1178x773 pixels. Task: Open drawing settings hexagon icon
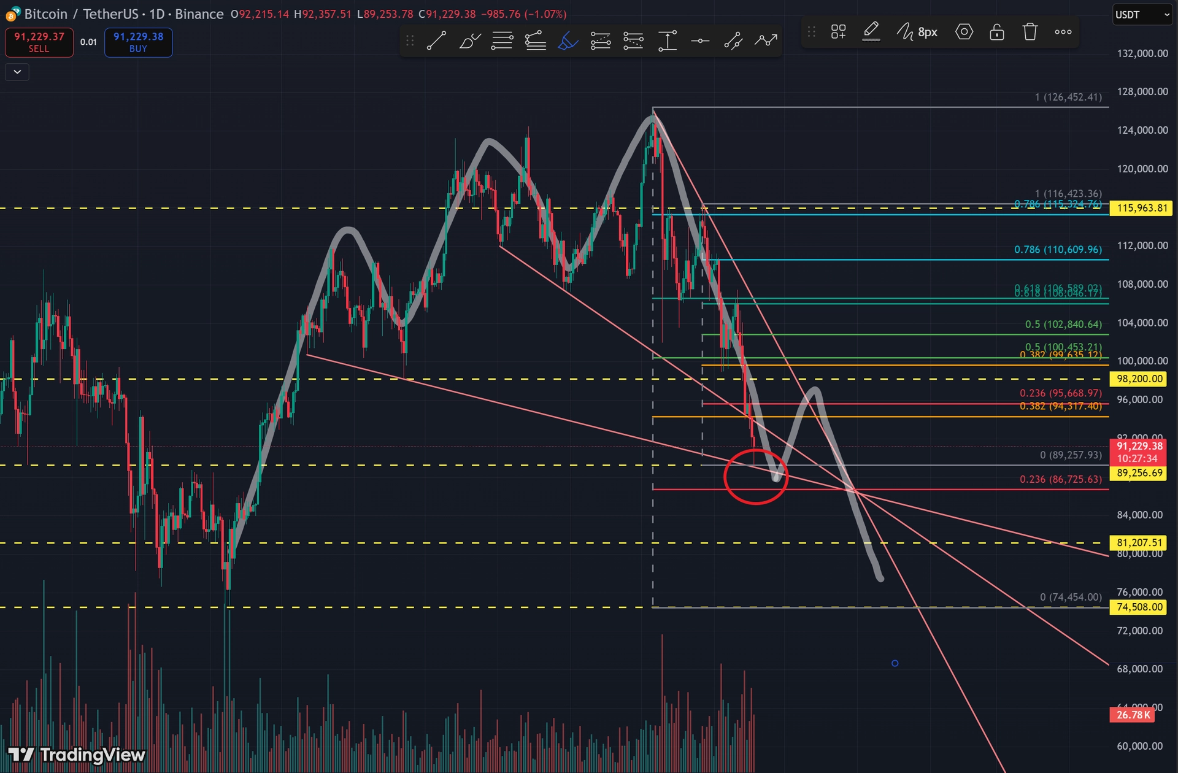click(964, 32)
